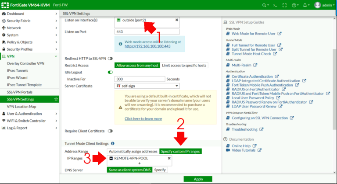Select Limit access to specific hosts
Screen dimensions: 337x184
coord(184,66)
